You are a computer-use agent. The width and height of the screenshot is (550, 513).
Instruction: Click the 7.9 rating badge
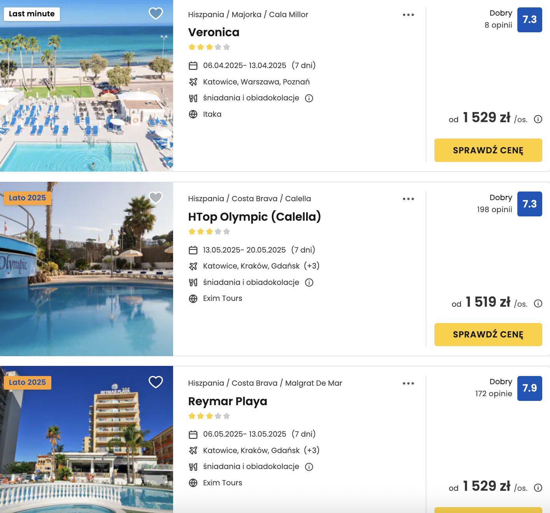(x=529, y=388)
